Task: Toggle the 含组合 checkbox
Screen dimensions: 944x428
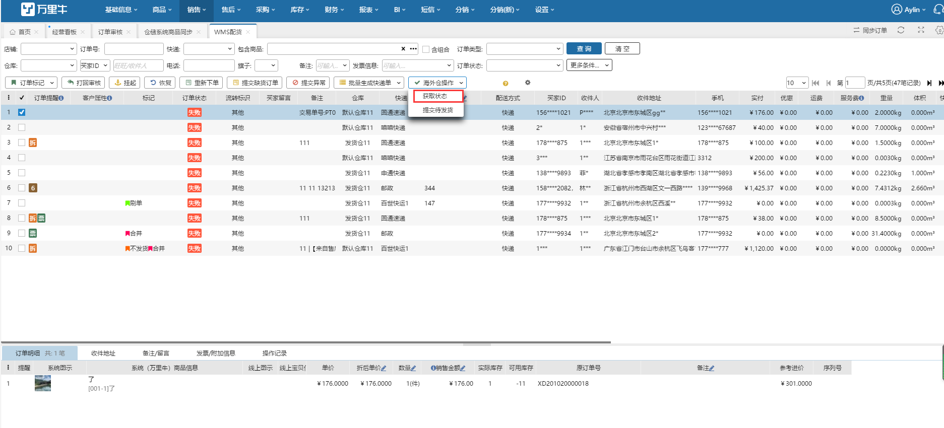Action: (x=426, y=49)
